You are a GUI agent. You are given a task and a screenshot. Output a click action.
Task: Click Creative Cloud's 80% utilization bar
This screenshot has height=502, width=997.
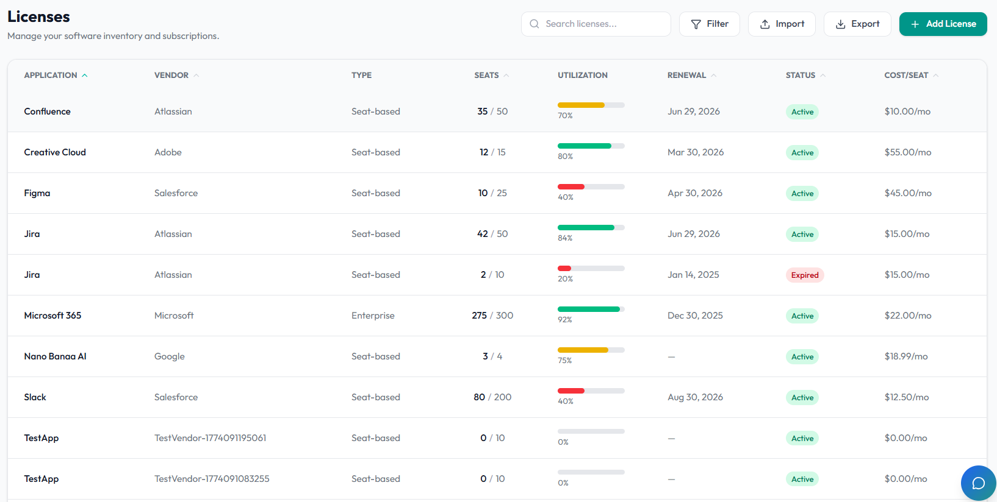591,146
